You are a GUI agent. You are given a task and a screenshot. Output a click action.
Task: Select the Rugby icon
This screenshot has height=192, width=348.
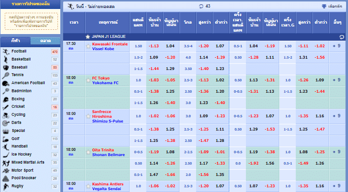tap(6, 186)
